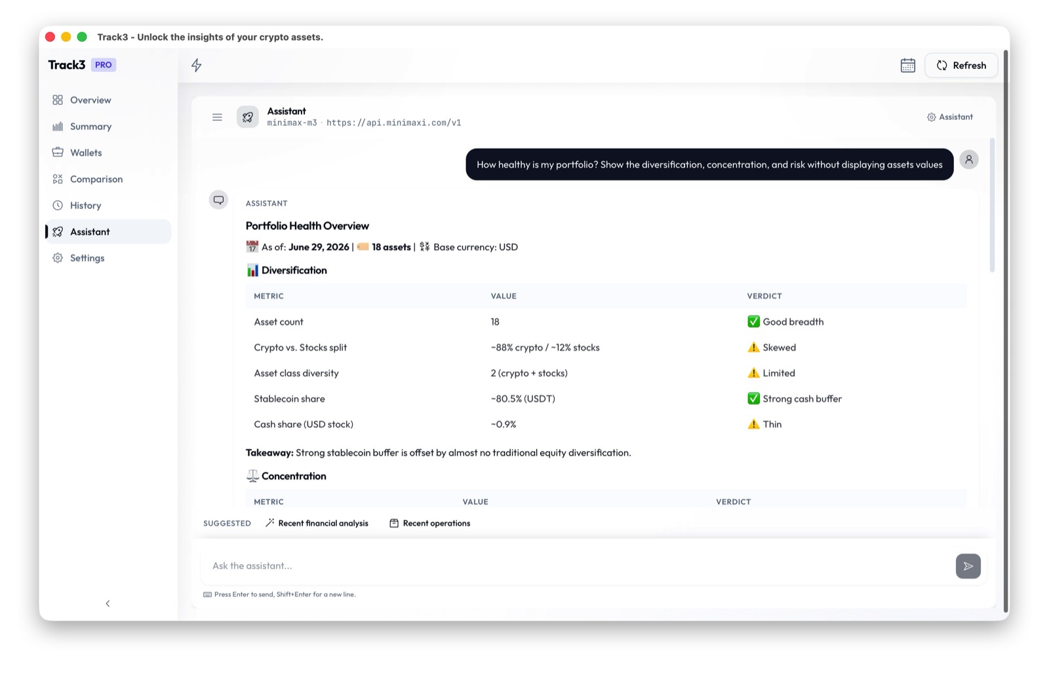1049x673 pixels.
Task: Click the Refresh button
Action: (x=961, y=66)
